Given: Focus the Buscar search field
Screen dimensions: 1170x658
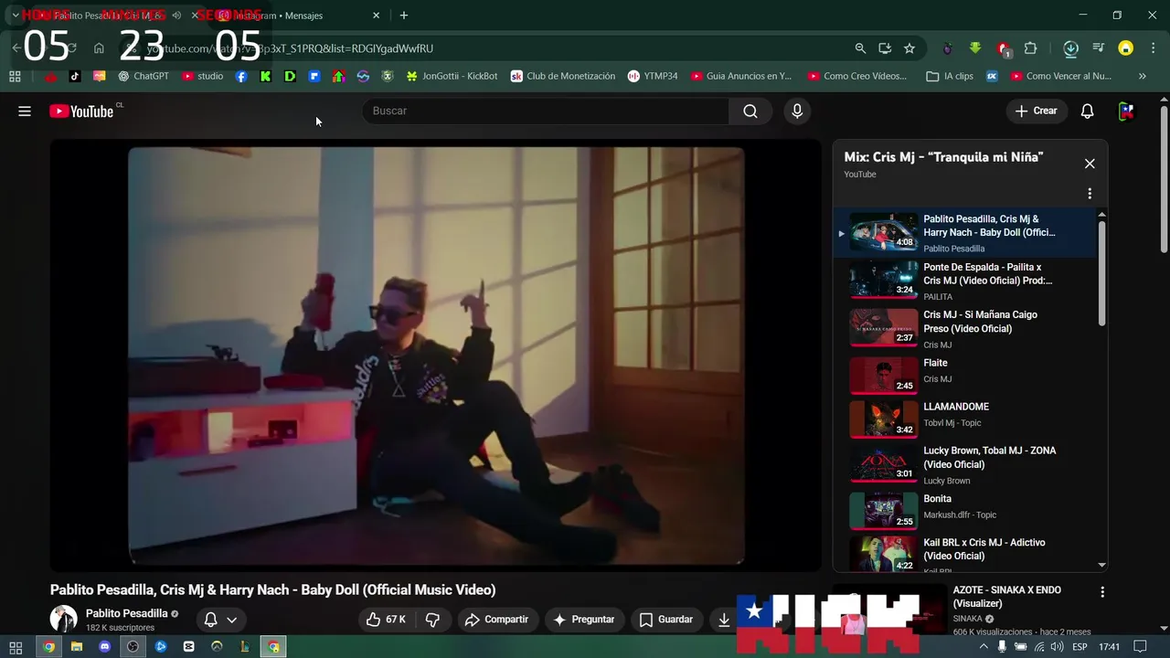Looking at the screenshot, I should click(546, 111).
